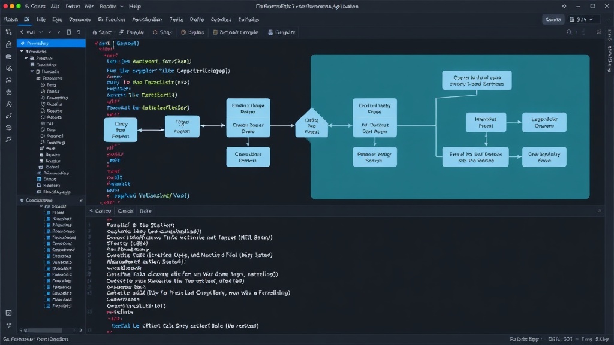Click the search magnifier icon in the upper-right toolbar
The width and height of the screenshot is (614, 345).
pyautogui.click(x=570, y=32)
